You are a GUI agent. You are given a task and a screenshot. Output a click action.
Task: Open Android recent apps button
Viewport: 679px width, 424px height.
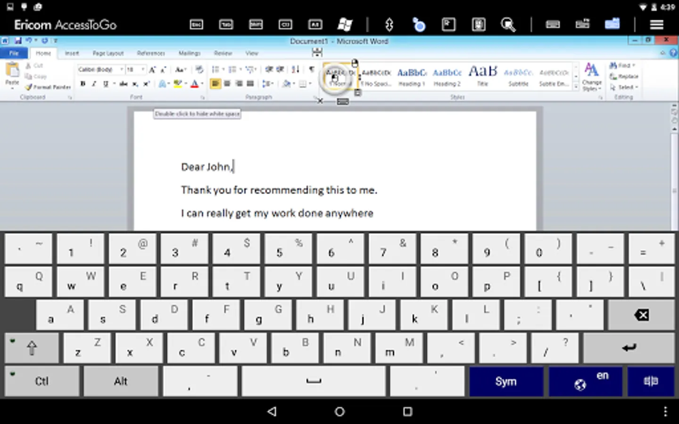(x=407, y=411)
